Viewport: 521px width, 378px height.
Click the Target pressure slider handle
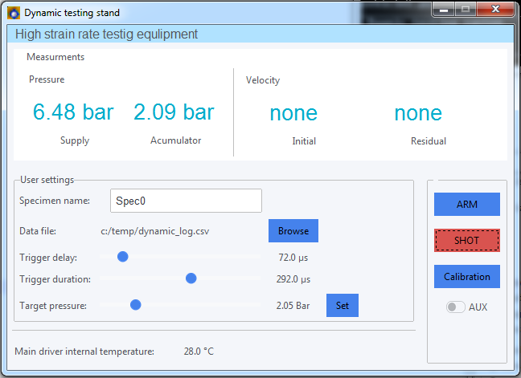pyautogui.click(x=136, y=305)
